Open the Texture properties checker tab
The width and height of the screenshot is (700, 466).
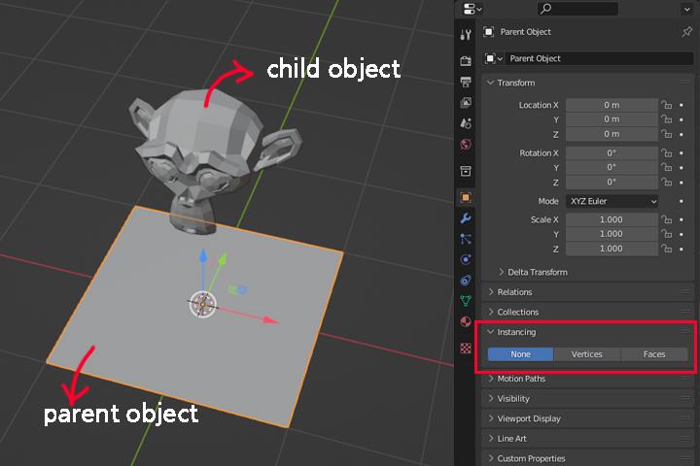[x=466, y=349]
